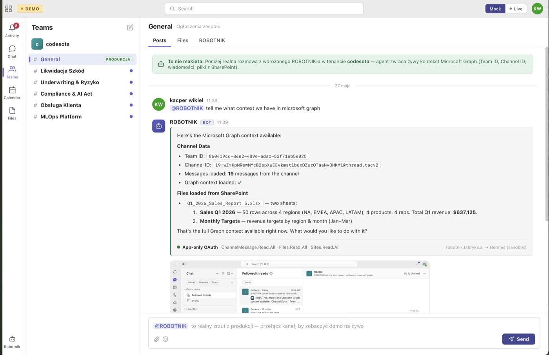Open the app launcher grid icon
Viewport: 549px width, 355px height.
point(9,9)
